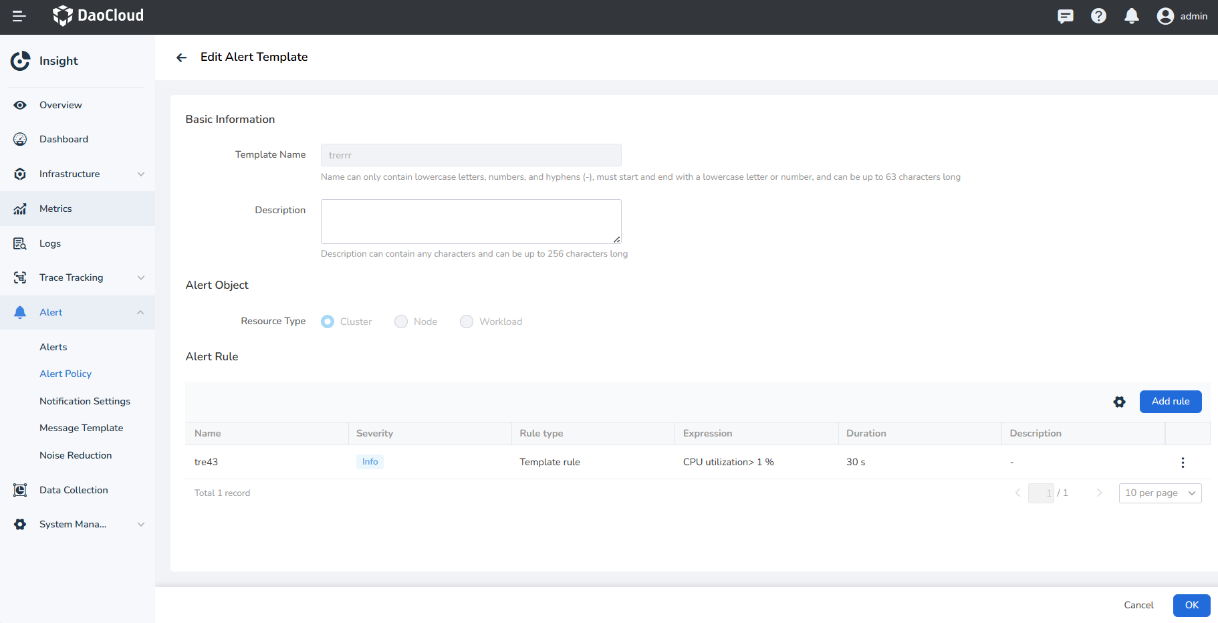Open the three-dot menu for rule tre43
1218x623 pixels.
coord(1183,463)
